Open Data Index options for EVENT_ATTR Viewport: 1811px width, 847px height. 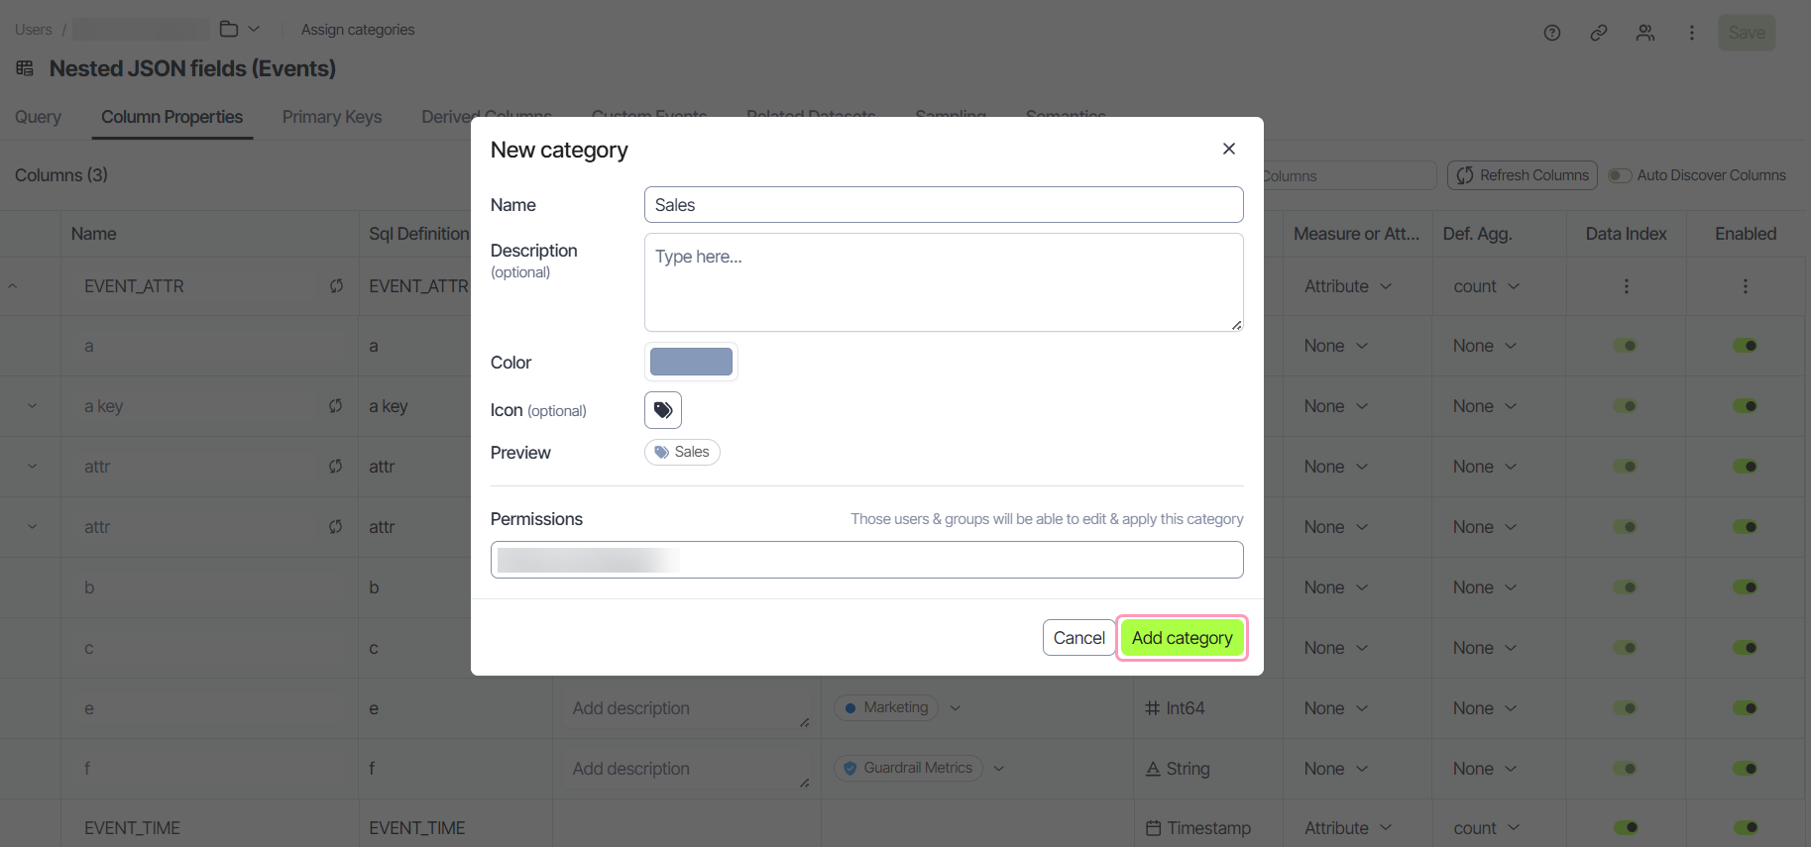coord(1627,286)
